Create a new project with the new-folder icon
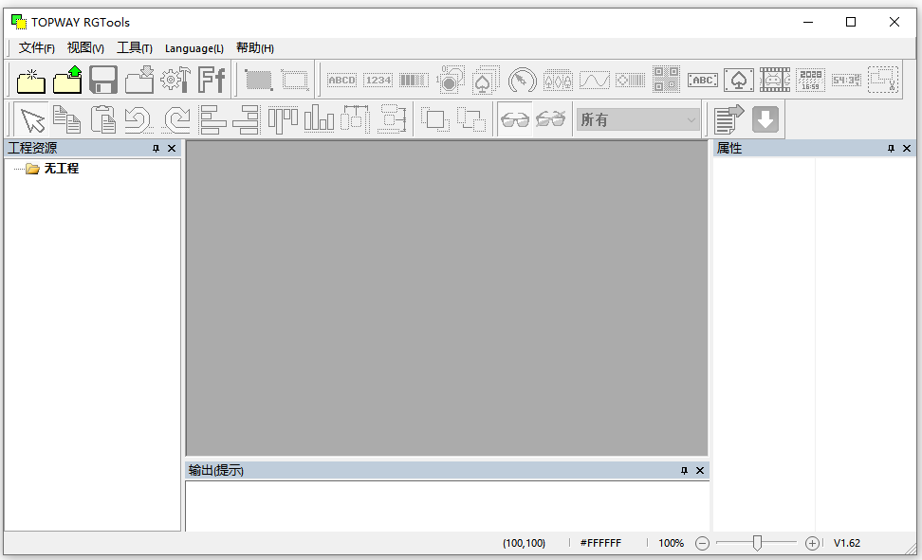This screenshot has height=560, width=922. (31, 80)
